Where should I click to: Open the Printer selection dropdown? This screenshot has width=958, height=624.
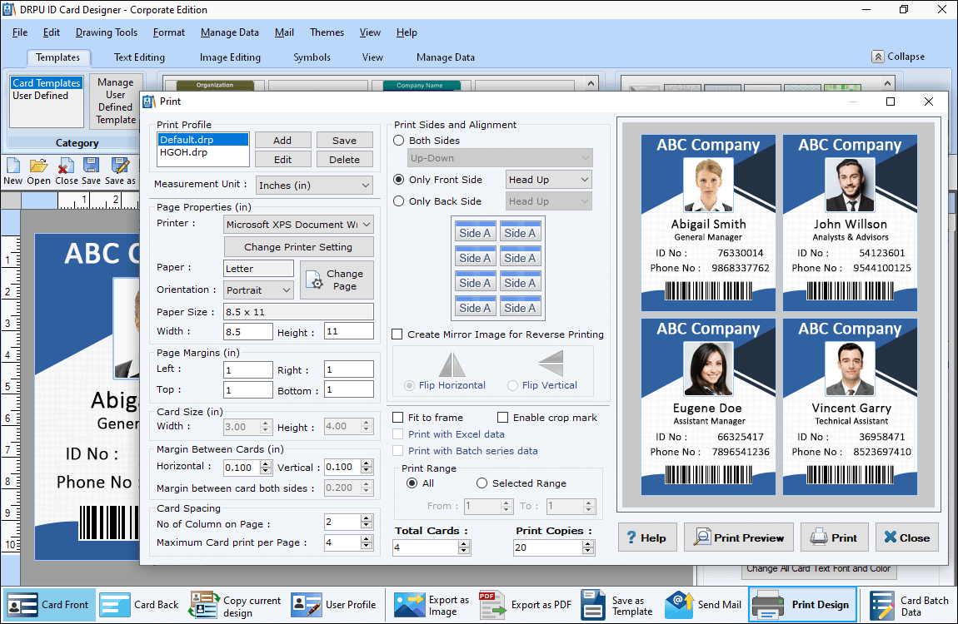click(x=298, y=225)
